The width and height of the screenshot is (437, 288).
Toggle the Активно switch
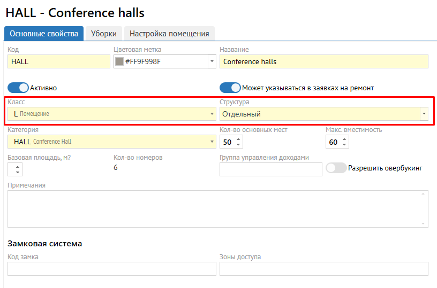[18, 88]
